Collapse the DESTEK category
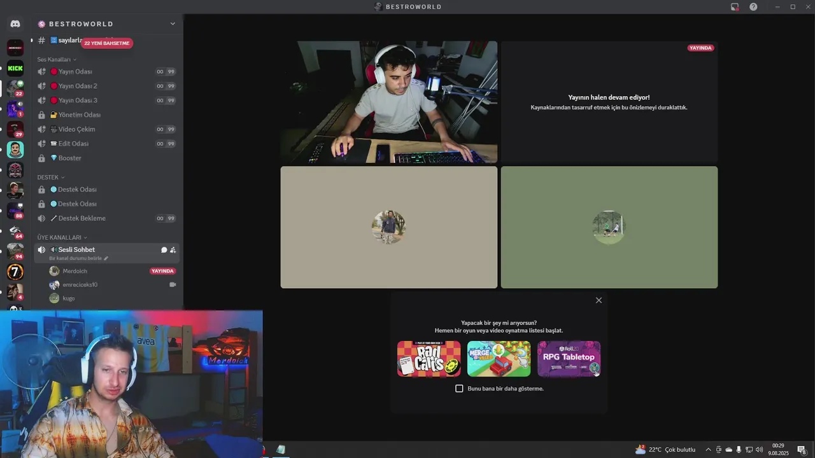This screenshot has width=815, height=458. pos(51,177)
